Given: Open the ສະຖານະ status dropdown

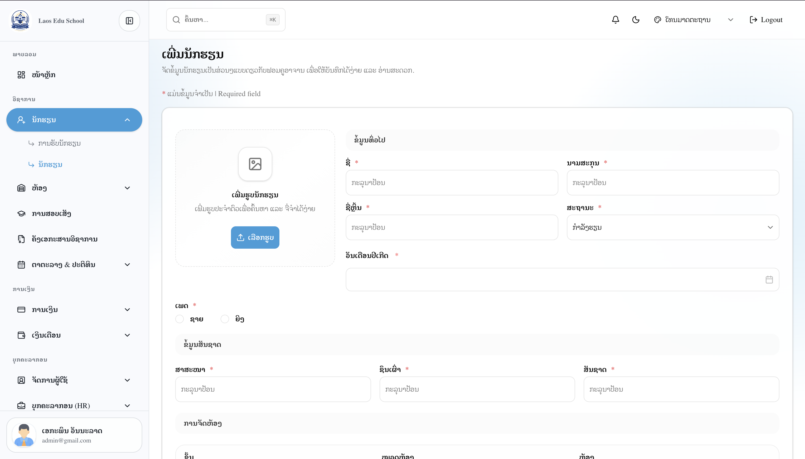Looking at the screenshot, I should (673, 227).
